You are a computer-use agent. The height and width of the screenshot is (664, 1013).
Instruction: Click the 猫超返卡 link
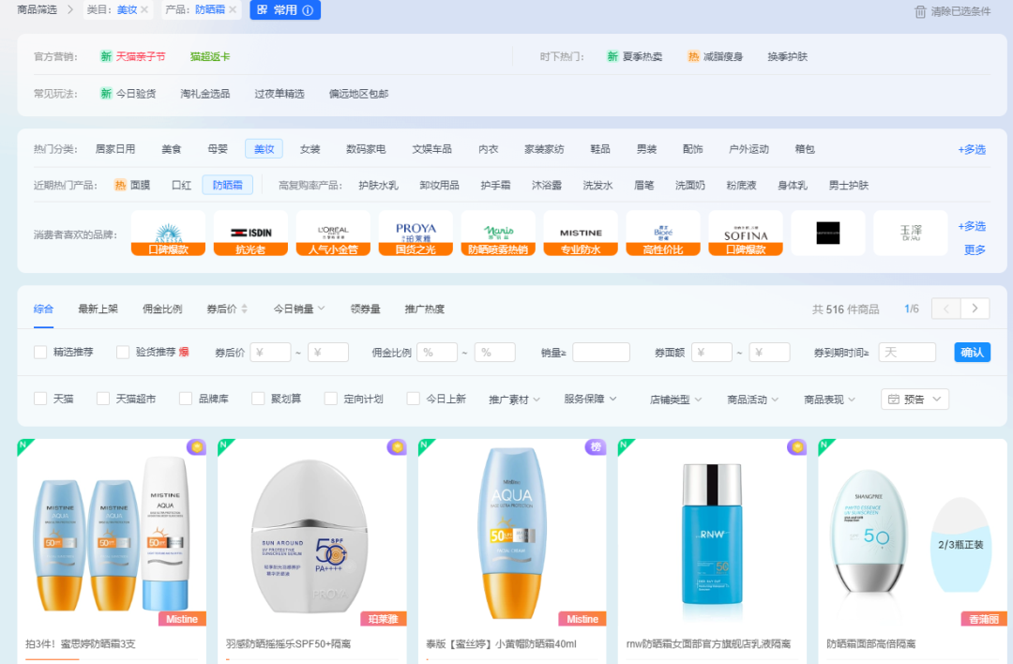(210, 56)
